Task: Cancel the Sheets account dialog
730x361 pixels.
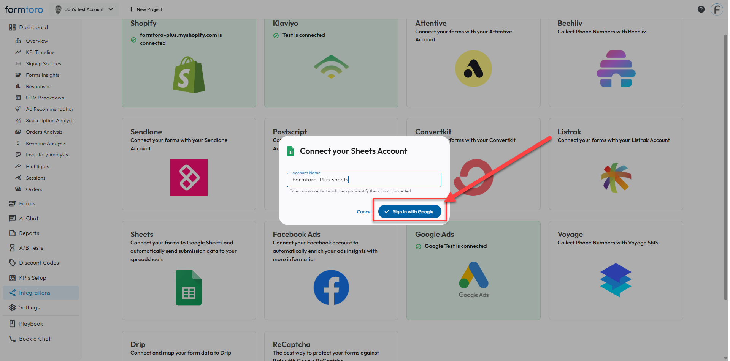Action: (364, 212)
